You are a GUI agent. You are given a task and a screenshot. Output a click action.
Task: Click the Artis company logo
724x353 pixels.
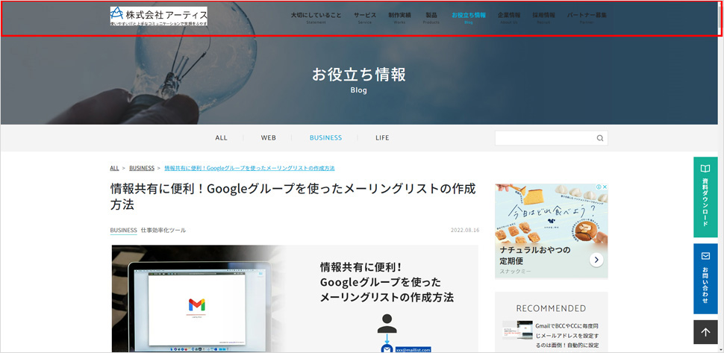pos(159,16)
